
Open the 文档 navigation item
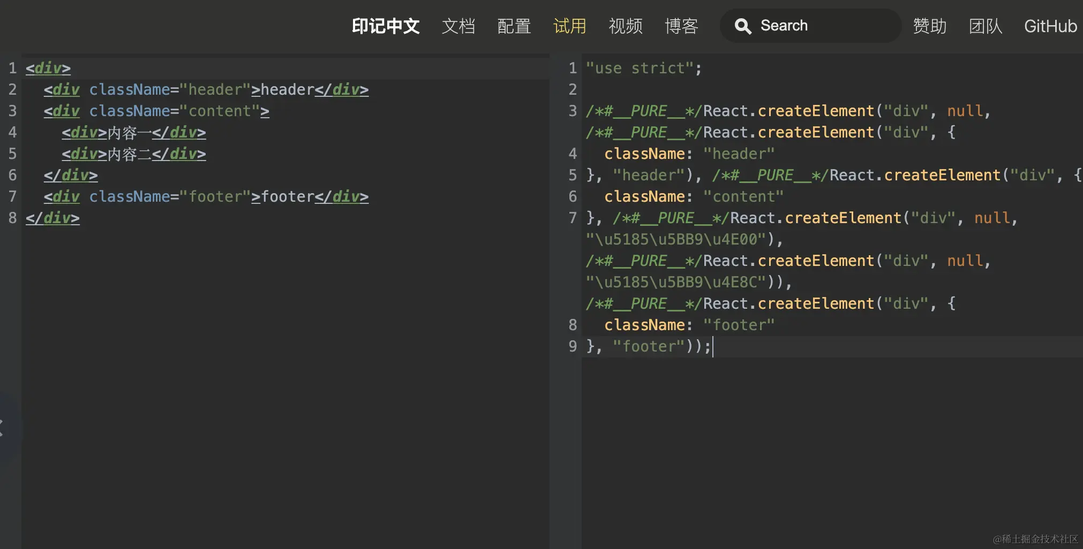[458, 26]
